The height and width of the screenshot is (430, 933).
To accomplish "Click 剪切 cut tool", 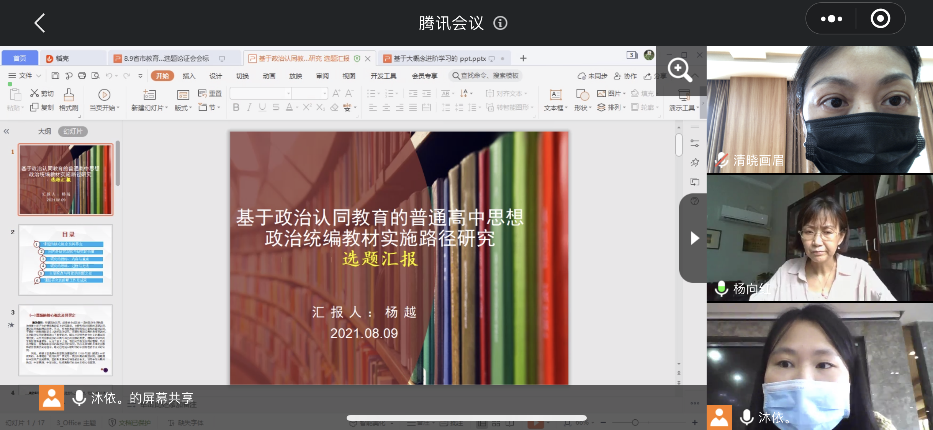I will tap(42, 93).
